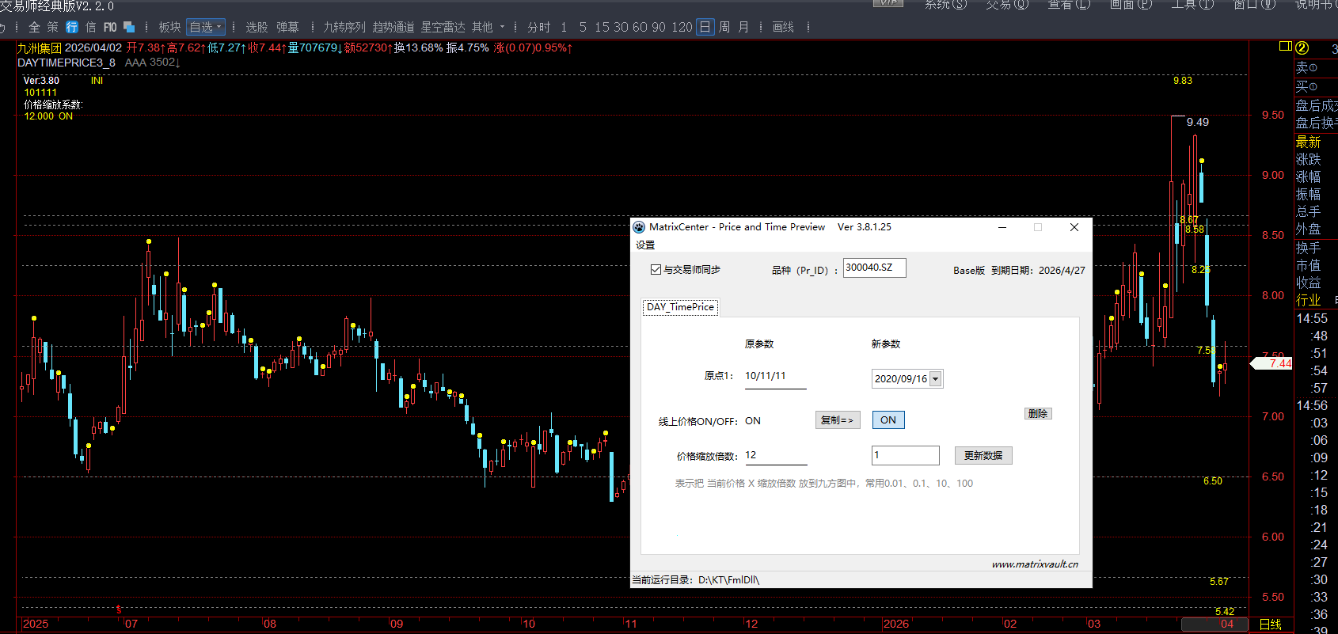
Task: Switch to the 90 minute period
Action: coord(658,27)
